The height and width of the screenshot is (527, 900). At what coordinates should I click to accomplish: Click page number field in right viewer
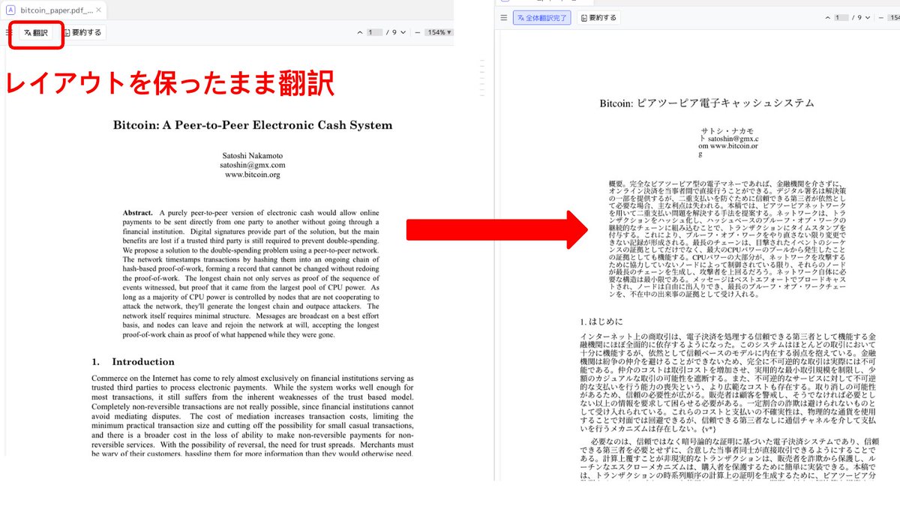point(841,17)
